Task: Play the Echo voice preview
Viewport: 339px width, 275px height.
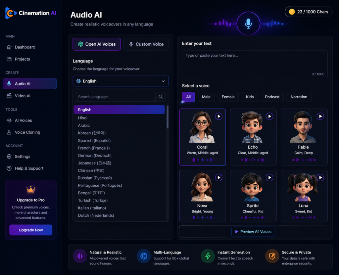Action: pos(269,116)
